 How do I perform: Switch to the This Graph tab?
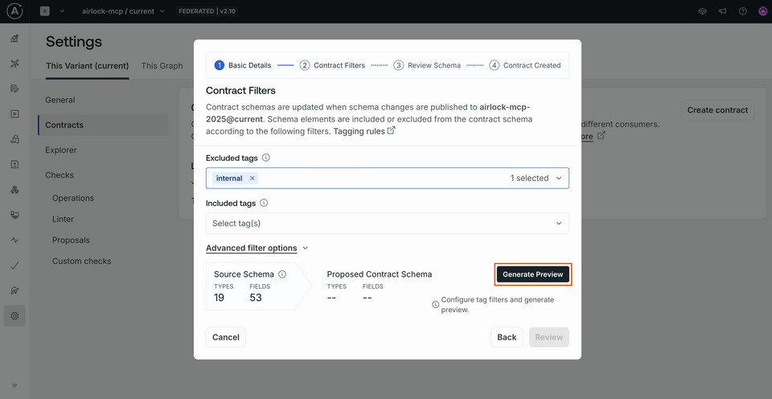pyautogui.click(x=162, y=66)
